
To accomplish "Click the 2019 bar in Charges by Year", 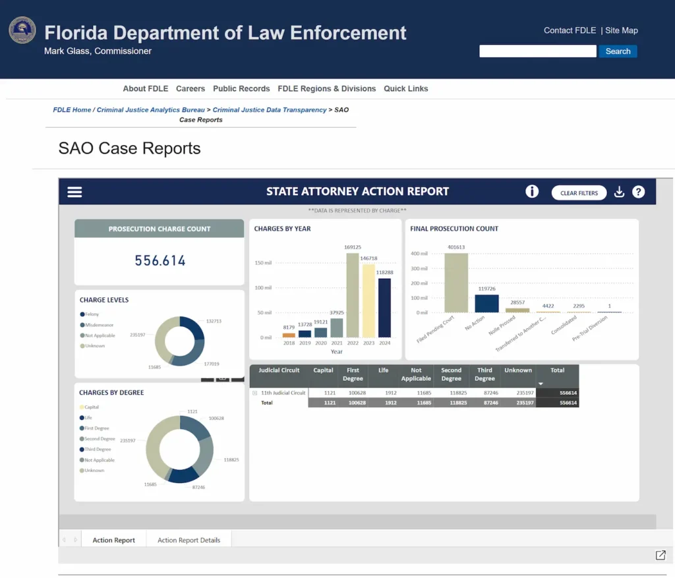I will [x=305, y=334].
